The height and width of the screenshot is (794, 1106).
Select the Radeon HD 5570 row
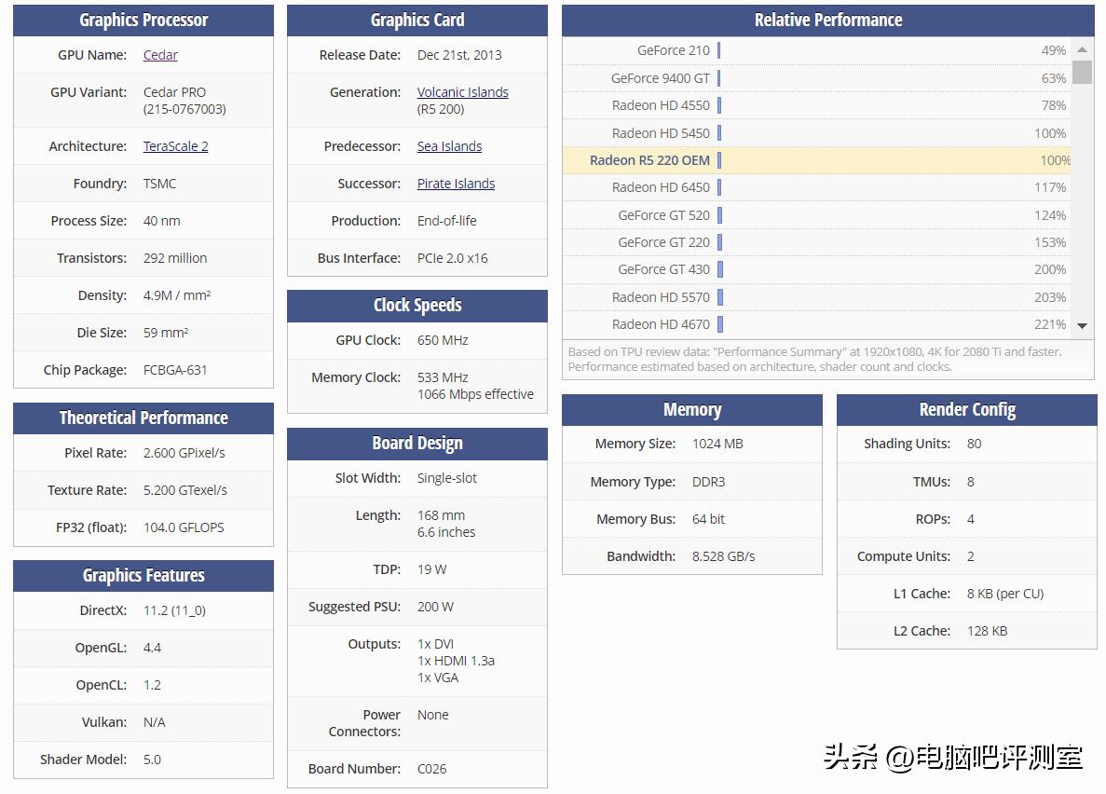(817, 297)
